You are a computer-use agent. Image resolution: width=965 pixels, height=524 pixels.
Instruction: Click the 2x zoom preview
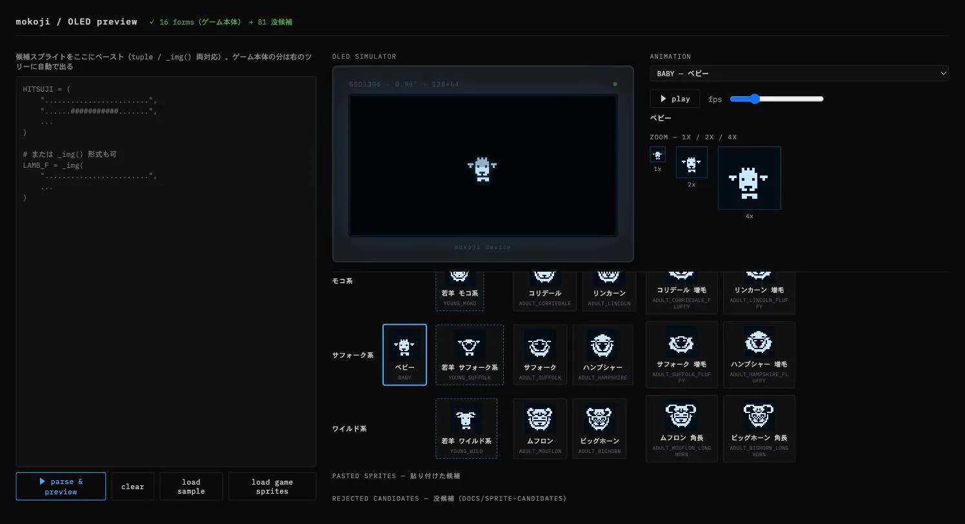click(691, 162)
